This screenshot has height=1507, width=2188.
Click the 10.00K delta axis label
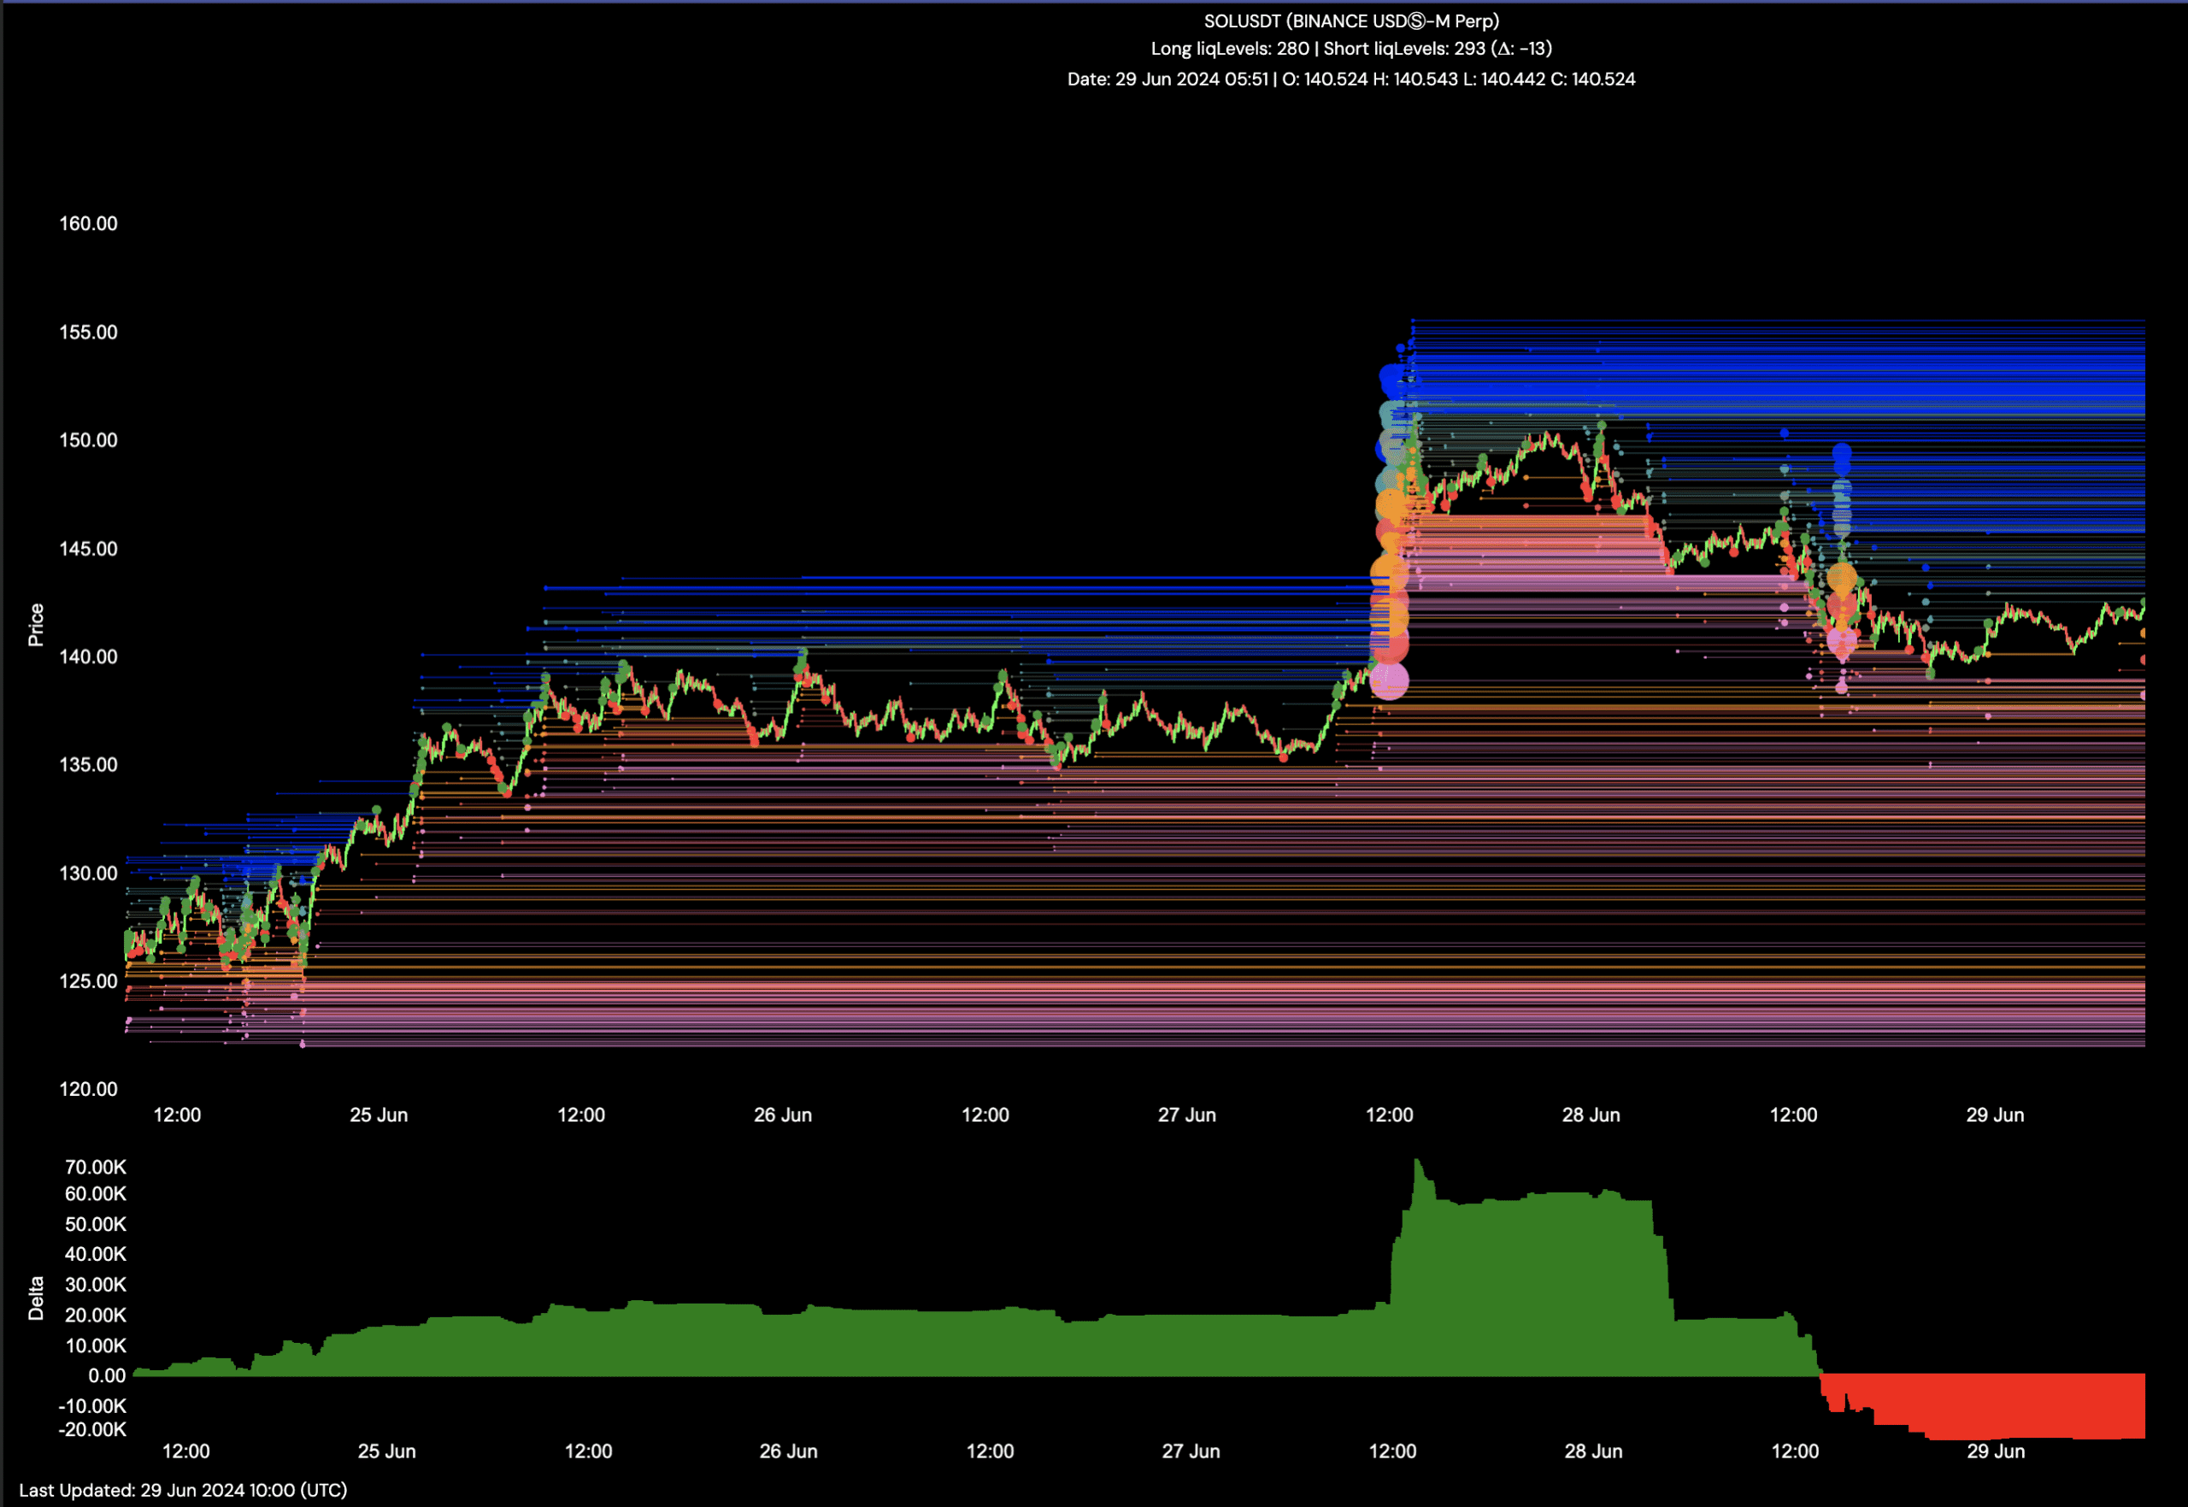click(x=96, y=1345)
